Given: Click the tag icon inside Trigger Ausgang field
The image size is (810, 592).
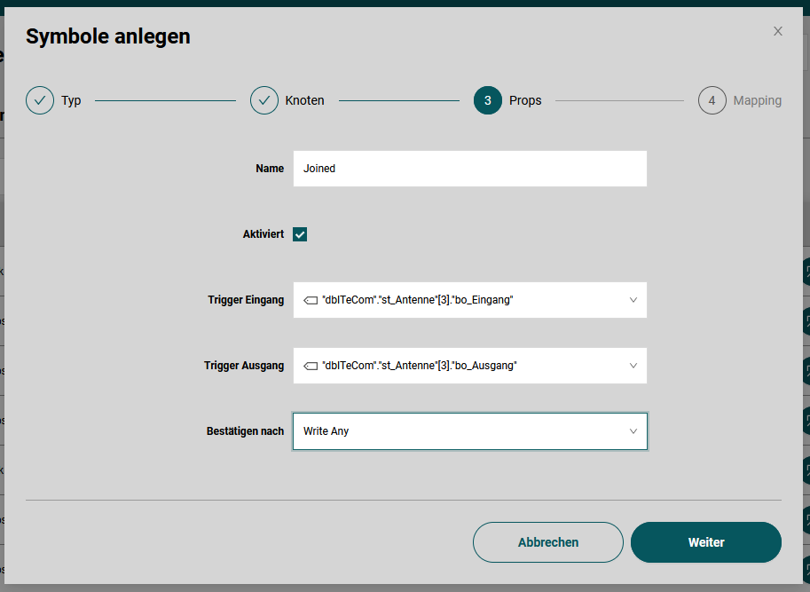Looking at the screenshot, I should [x=311, y=365].
